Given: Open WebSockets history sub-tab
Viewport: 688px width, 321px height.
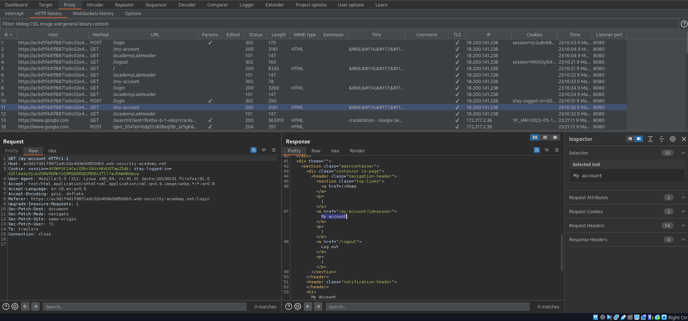Looking at the screenshot, I should click(93, 13).
